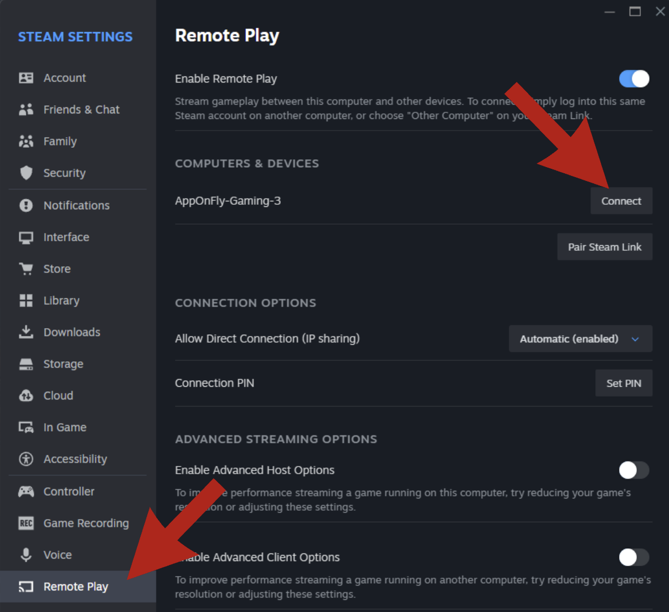This screenshot has width=669, height=612.
Task: Click the Pair Steam Link button
Action: (x=604, y=247)
